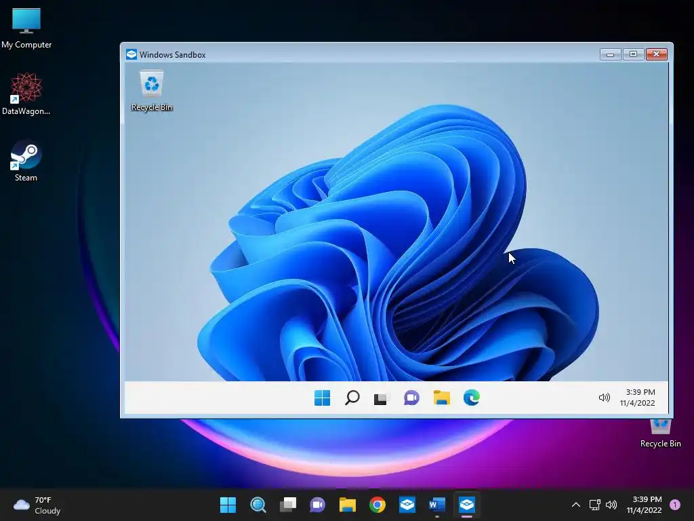The height and width of the screenshot is (521, 694).
Task: Click the Sandbox volume icon
Action: 604,398
